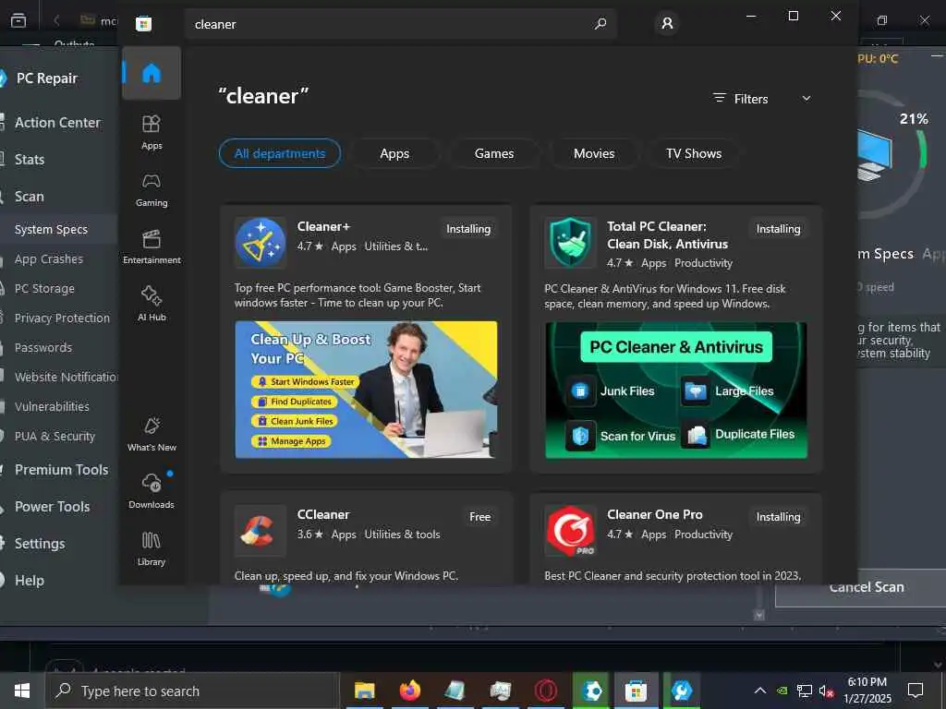
Task: Open the Cleaner+ promo banner image
Action: pyautogui.click(x=366, y=390)
